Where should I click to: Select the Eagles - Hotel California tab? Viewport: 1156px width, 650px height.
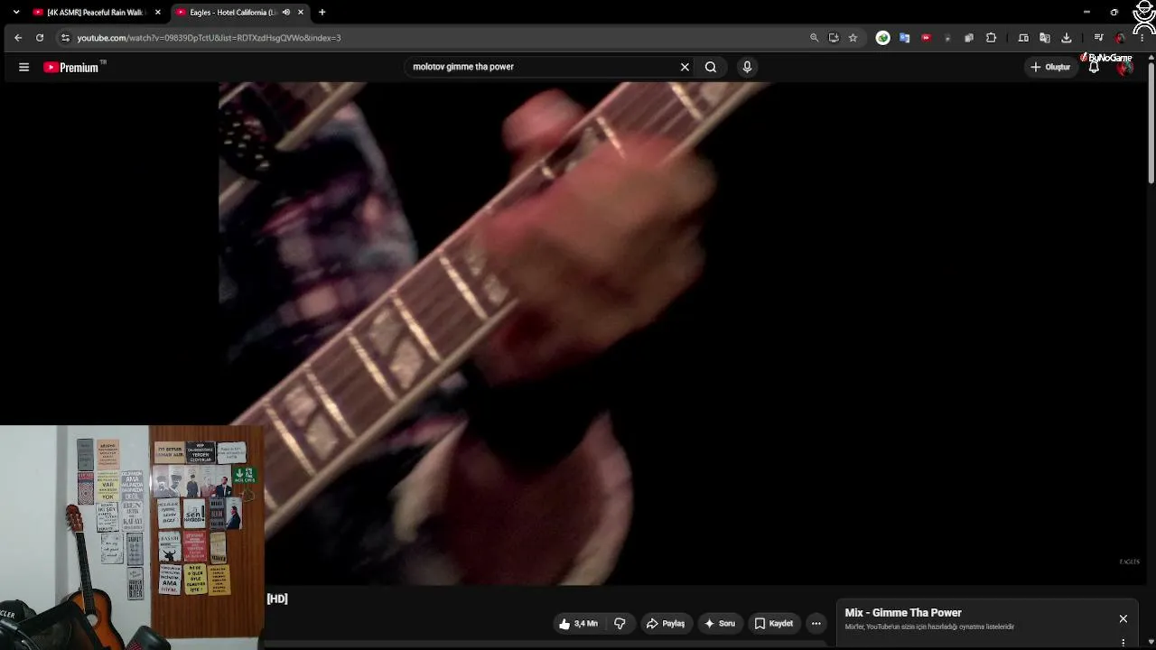(x=238, y=13)
